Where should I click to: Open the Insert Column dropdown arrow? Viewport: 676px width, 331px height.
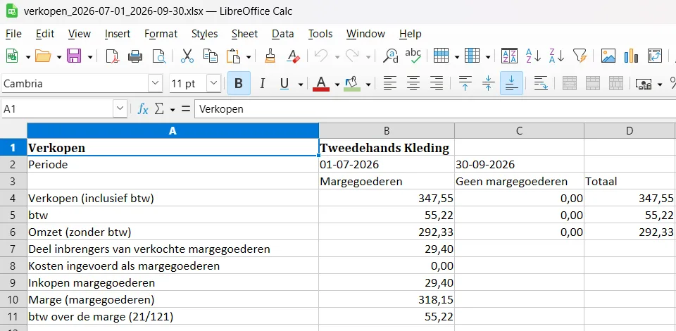click(x=488, y=57)
